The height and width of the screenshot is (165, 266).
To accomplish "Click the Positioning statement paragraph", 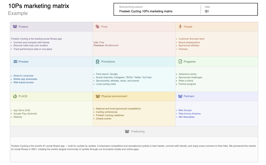I will [x=133, y=148].
